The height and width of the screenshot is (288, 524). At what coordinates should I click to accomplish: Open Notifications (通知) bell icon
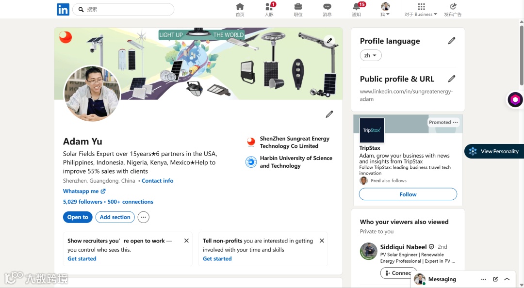pyautogui.click(x=357, y=10)
